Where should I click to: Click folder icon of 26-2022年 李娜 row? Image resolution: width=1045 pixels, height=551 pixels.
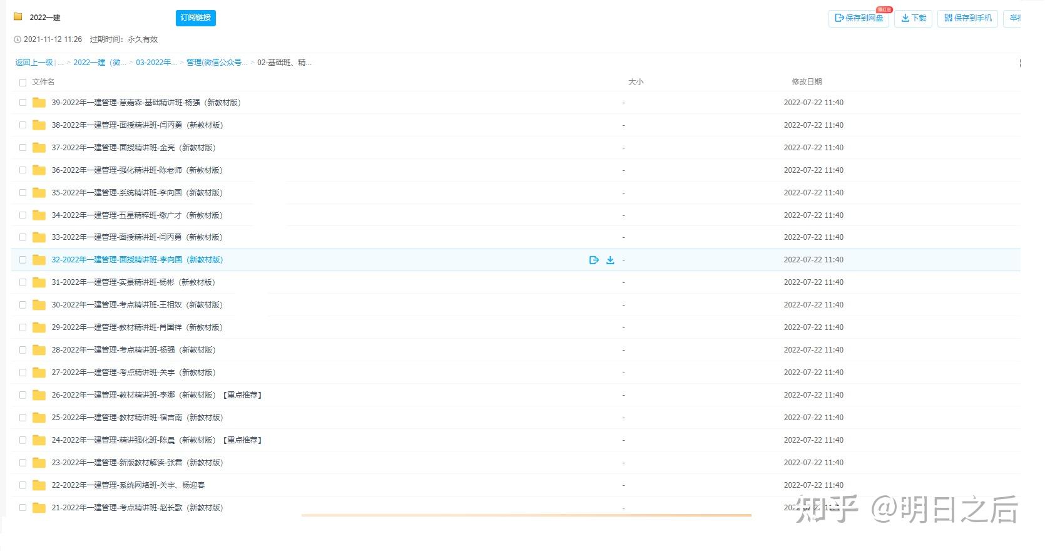click(39, 395)
